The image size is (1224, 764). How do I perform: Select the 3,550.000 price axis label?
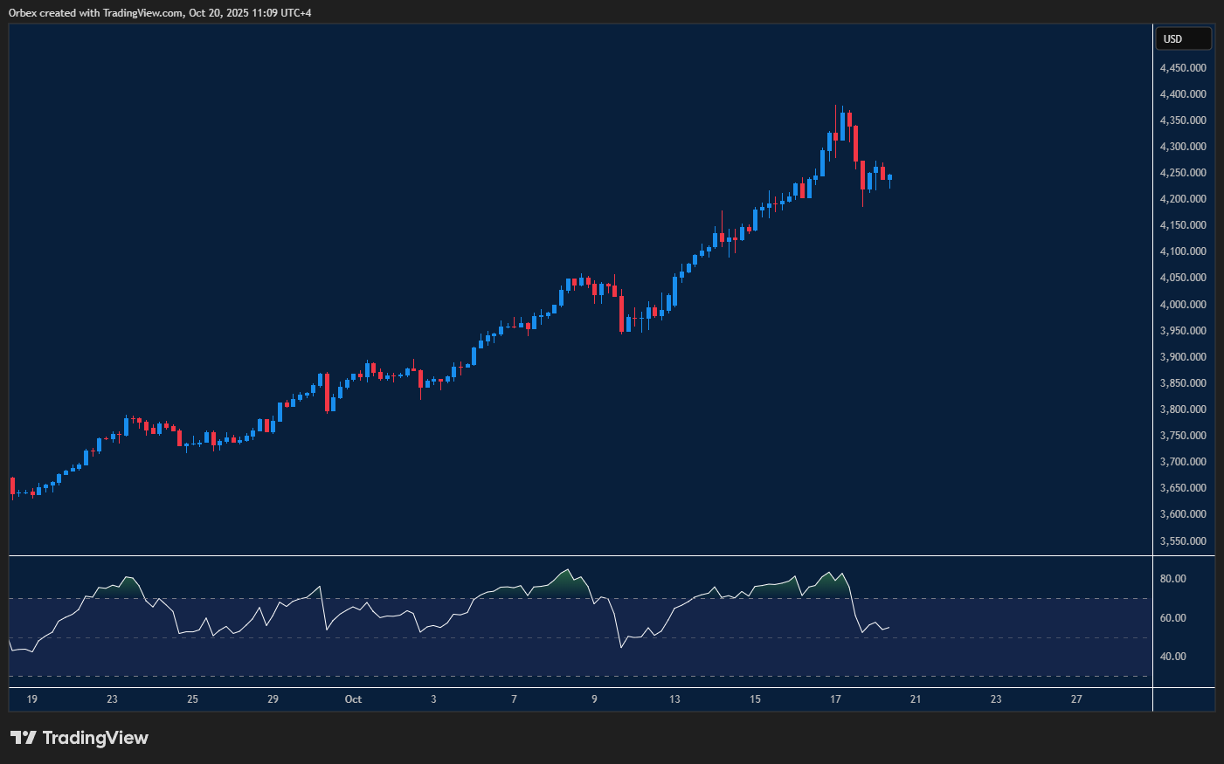[x=1183, y=541]
